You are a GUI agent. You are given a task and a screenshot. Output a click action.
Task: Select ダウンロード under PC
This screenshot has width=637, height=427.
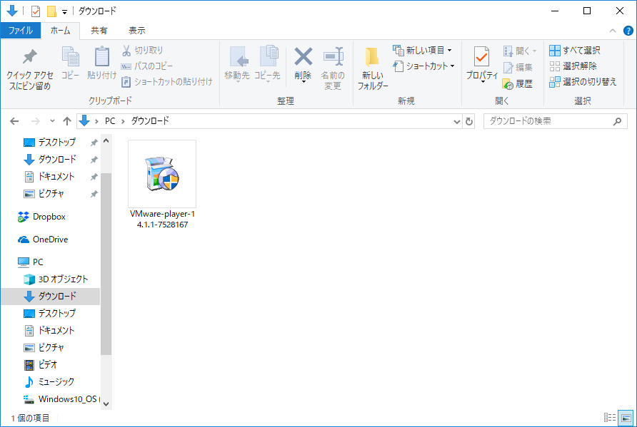coord(51,296)
